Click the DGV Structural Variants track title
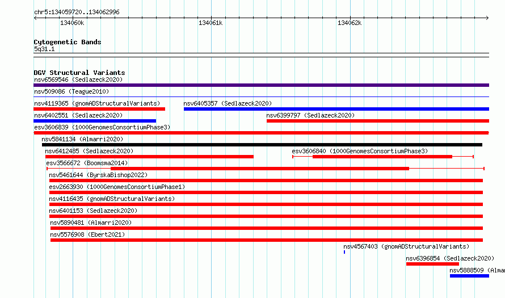Image resolution: width=505 pixels, height=298 pixels. (x=79, y=73)
